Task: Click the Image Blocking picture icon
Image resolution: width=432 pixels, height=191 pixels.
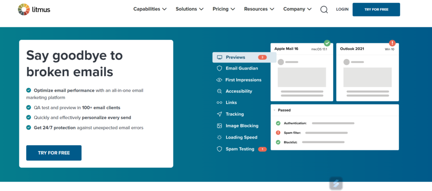Action: (219, 126)
